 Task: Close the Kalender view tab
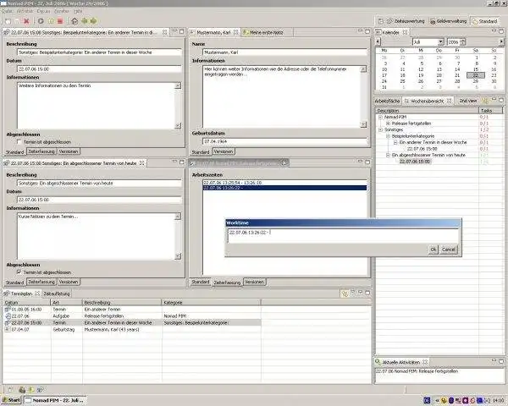[405, 32]
